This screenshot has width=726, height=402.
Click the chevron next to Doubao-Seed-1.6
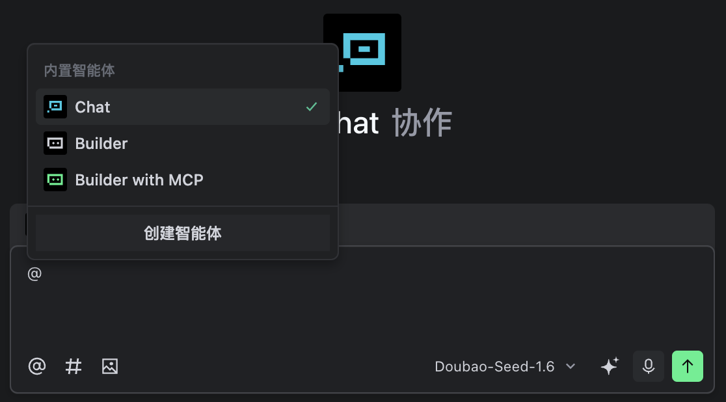click(x=571, y=366)
